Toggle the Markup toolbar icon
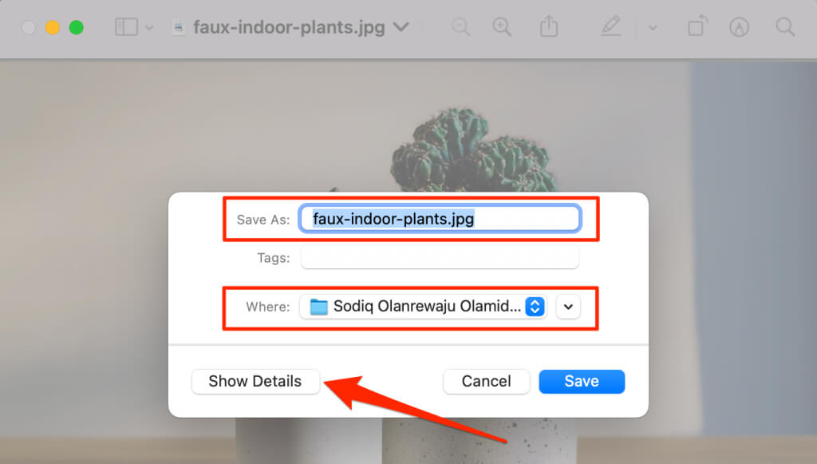817x464 pixels. pyautogui.click(x=739, y=27)
